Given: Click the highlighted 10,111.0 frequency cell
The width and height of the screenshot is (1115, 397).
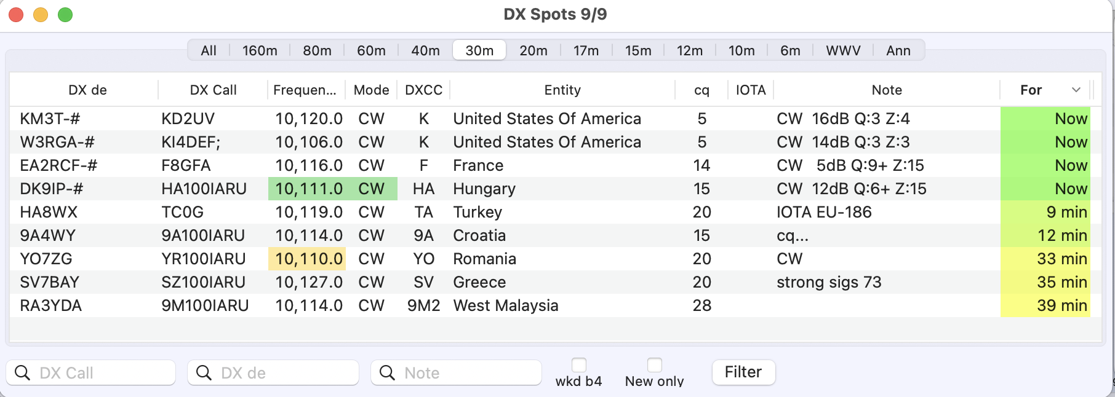Looking at the screenshot, I should [x=308, y=189].
